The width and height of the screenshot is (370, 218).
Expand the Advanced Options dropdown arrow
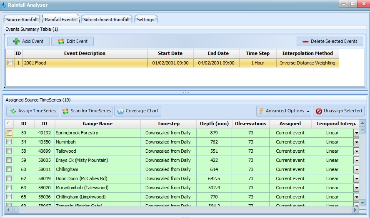[x=308, y=111]
